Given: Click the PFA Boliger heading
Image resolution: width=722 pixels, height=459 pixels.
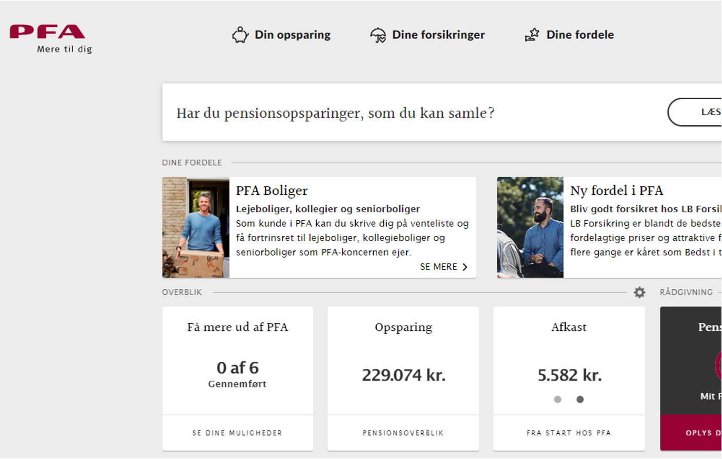Looking at the screenshot, I should (x=272, y=191).
